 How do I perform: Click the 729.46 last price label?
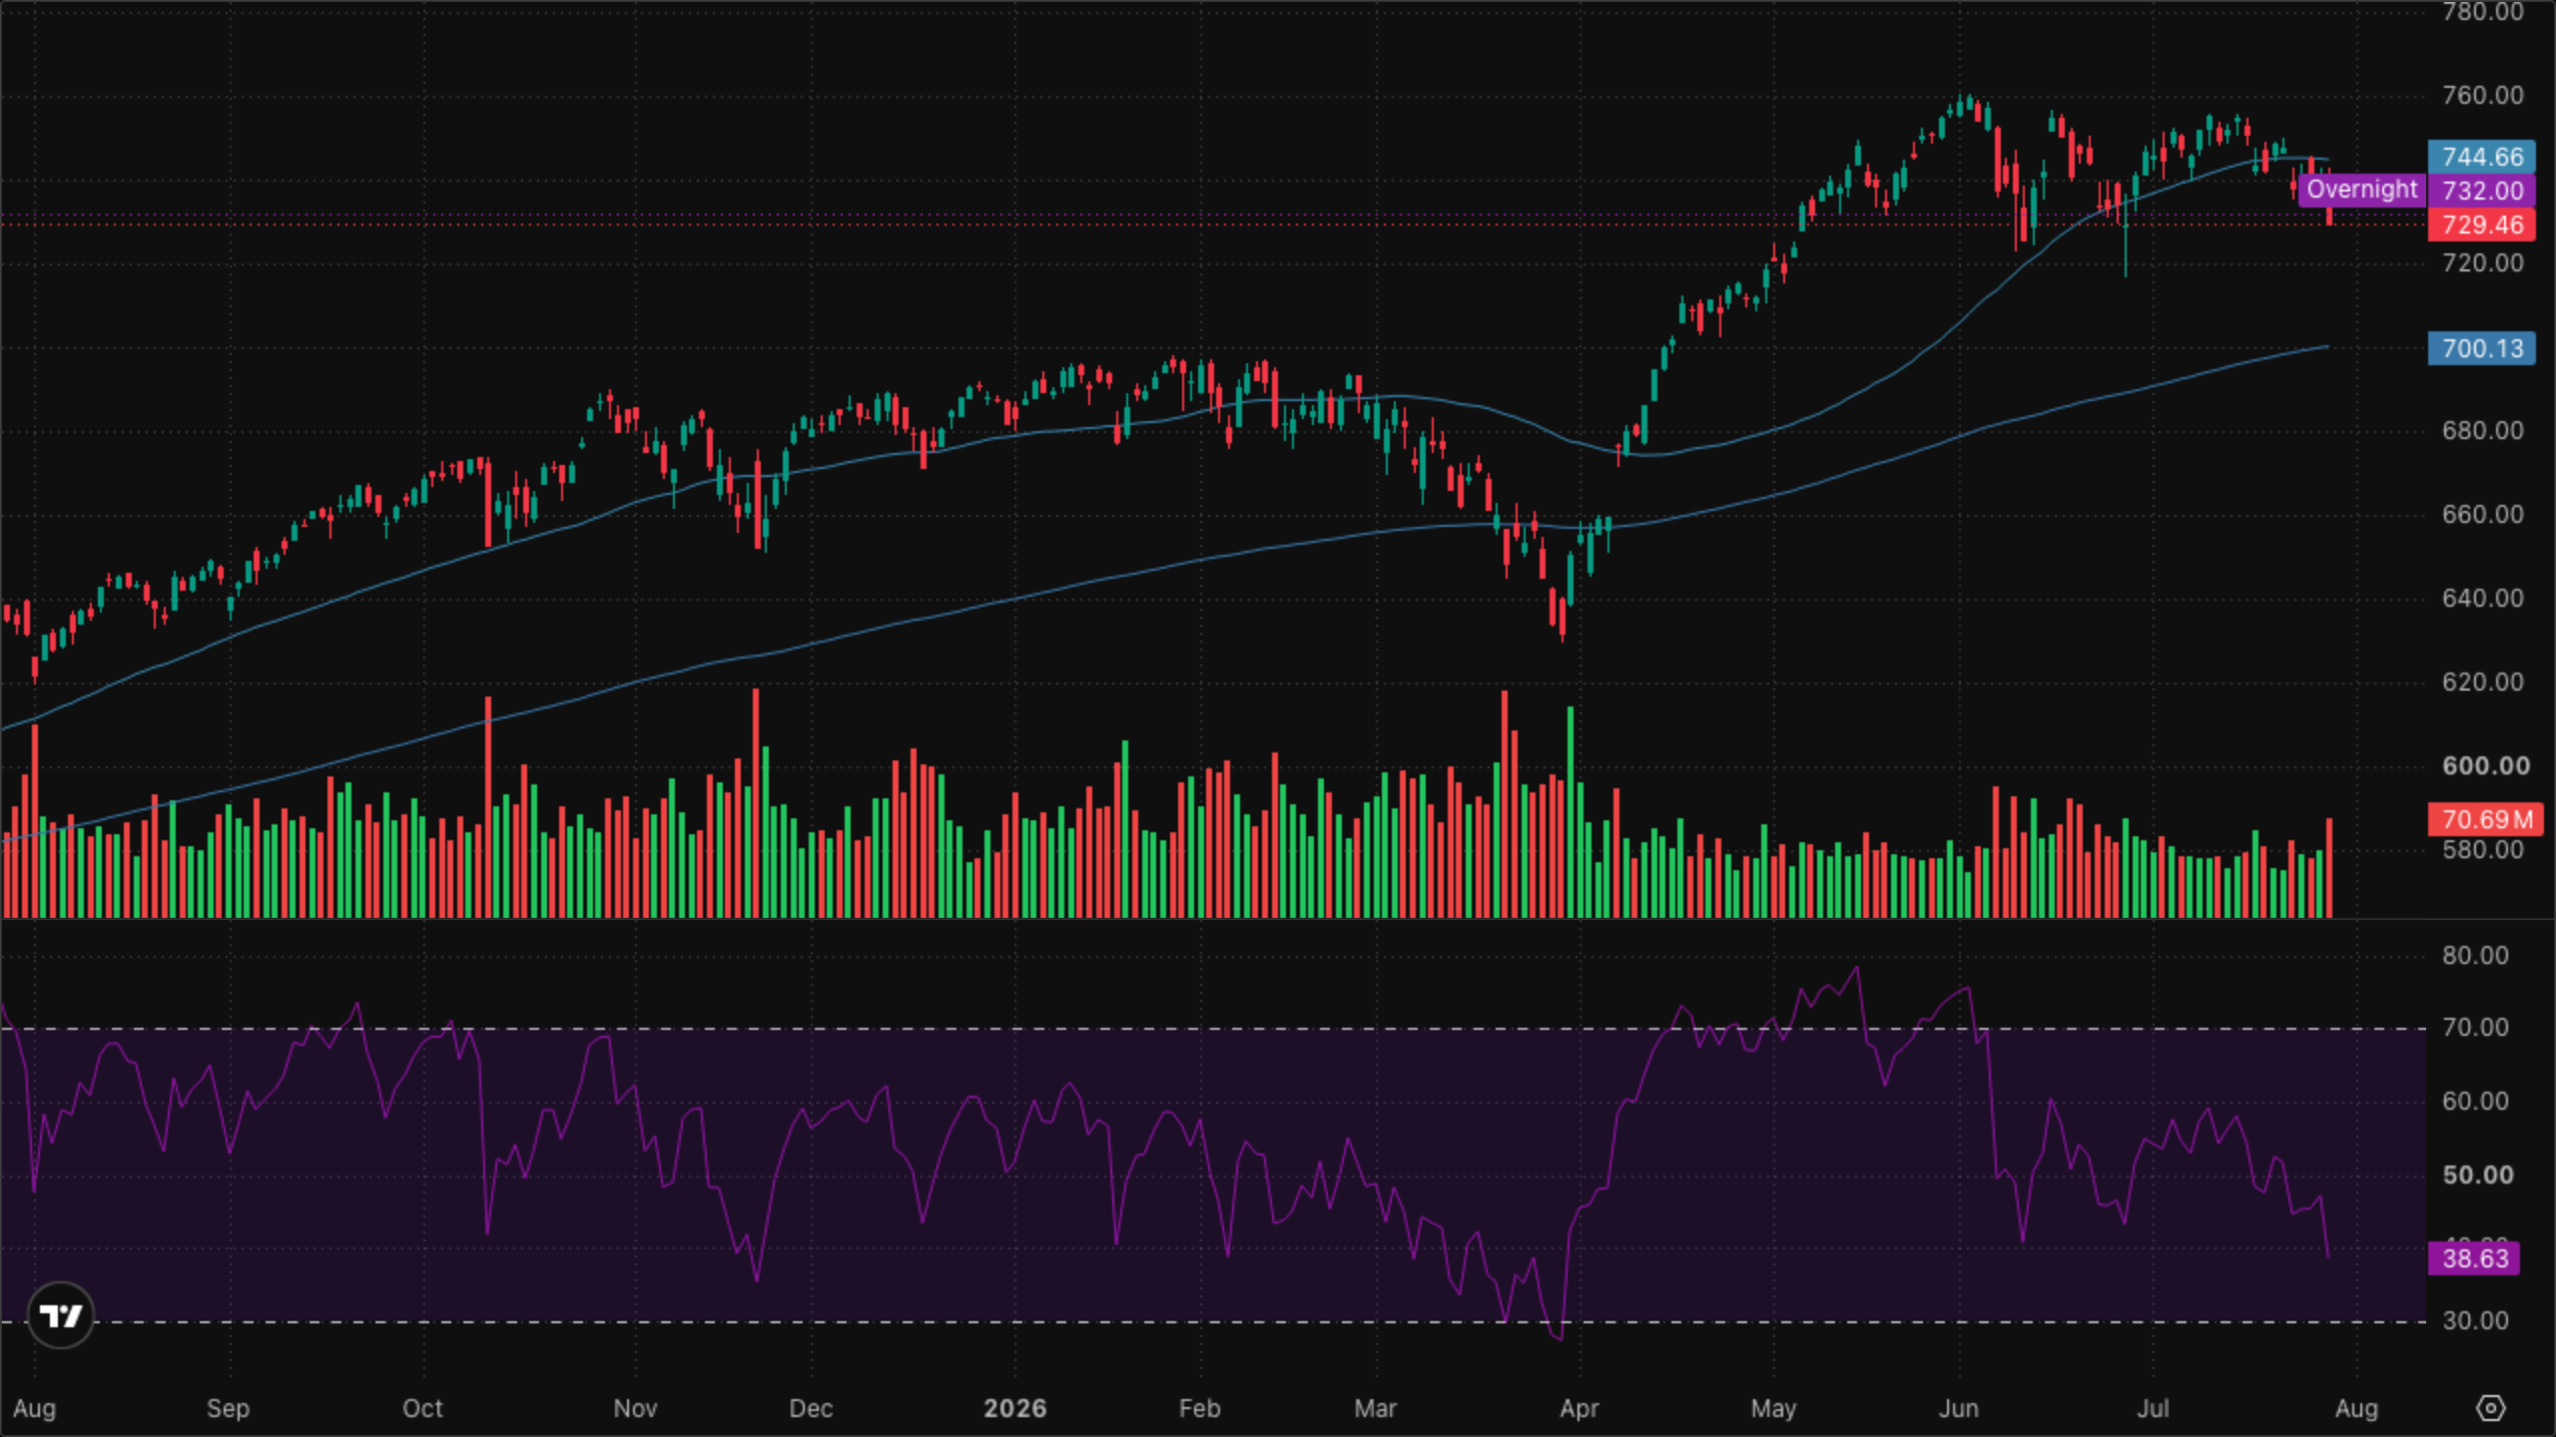click(2482, 225)
